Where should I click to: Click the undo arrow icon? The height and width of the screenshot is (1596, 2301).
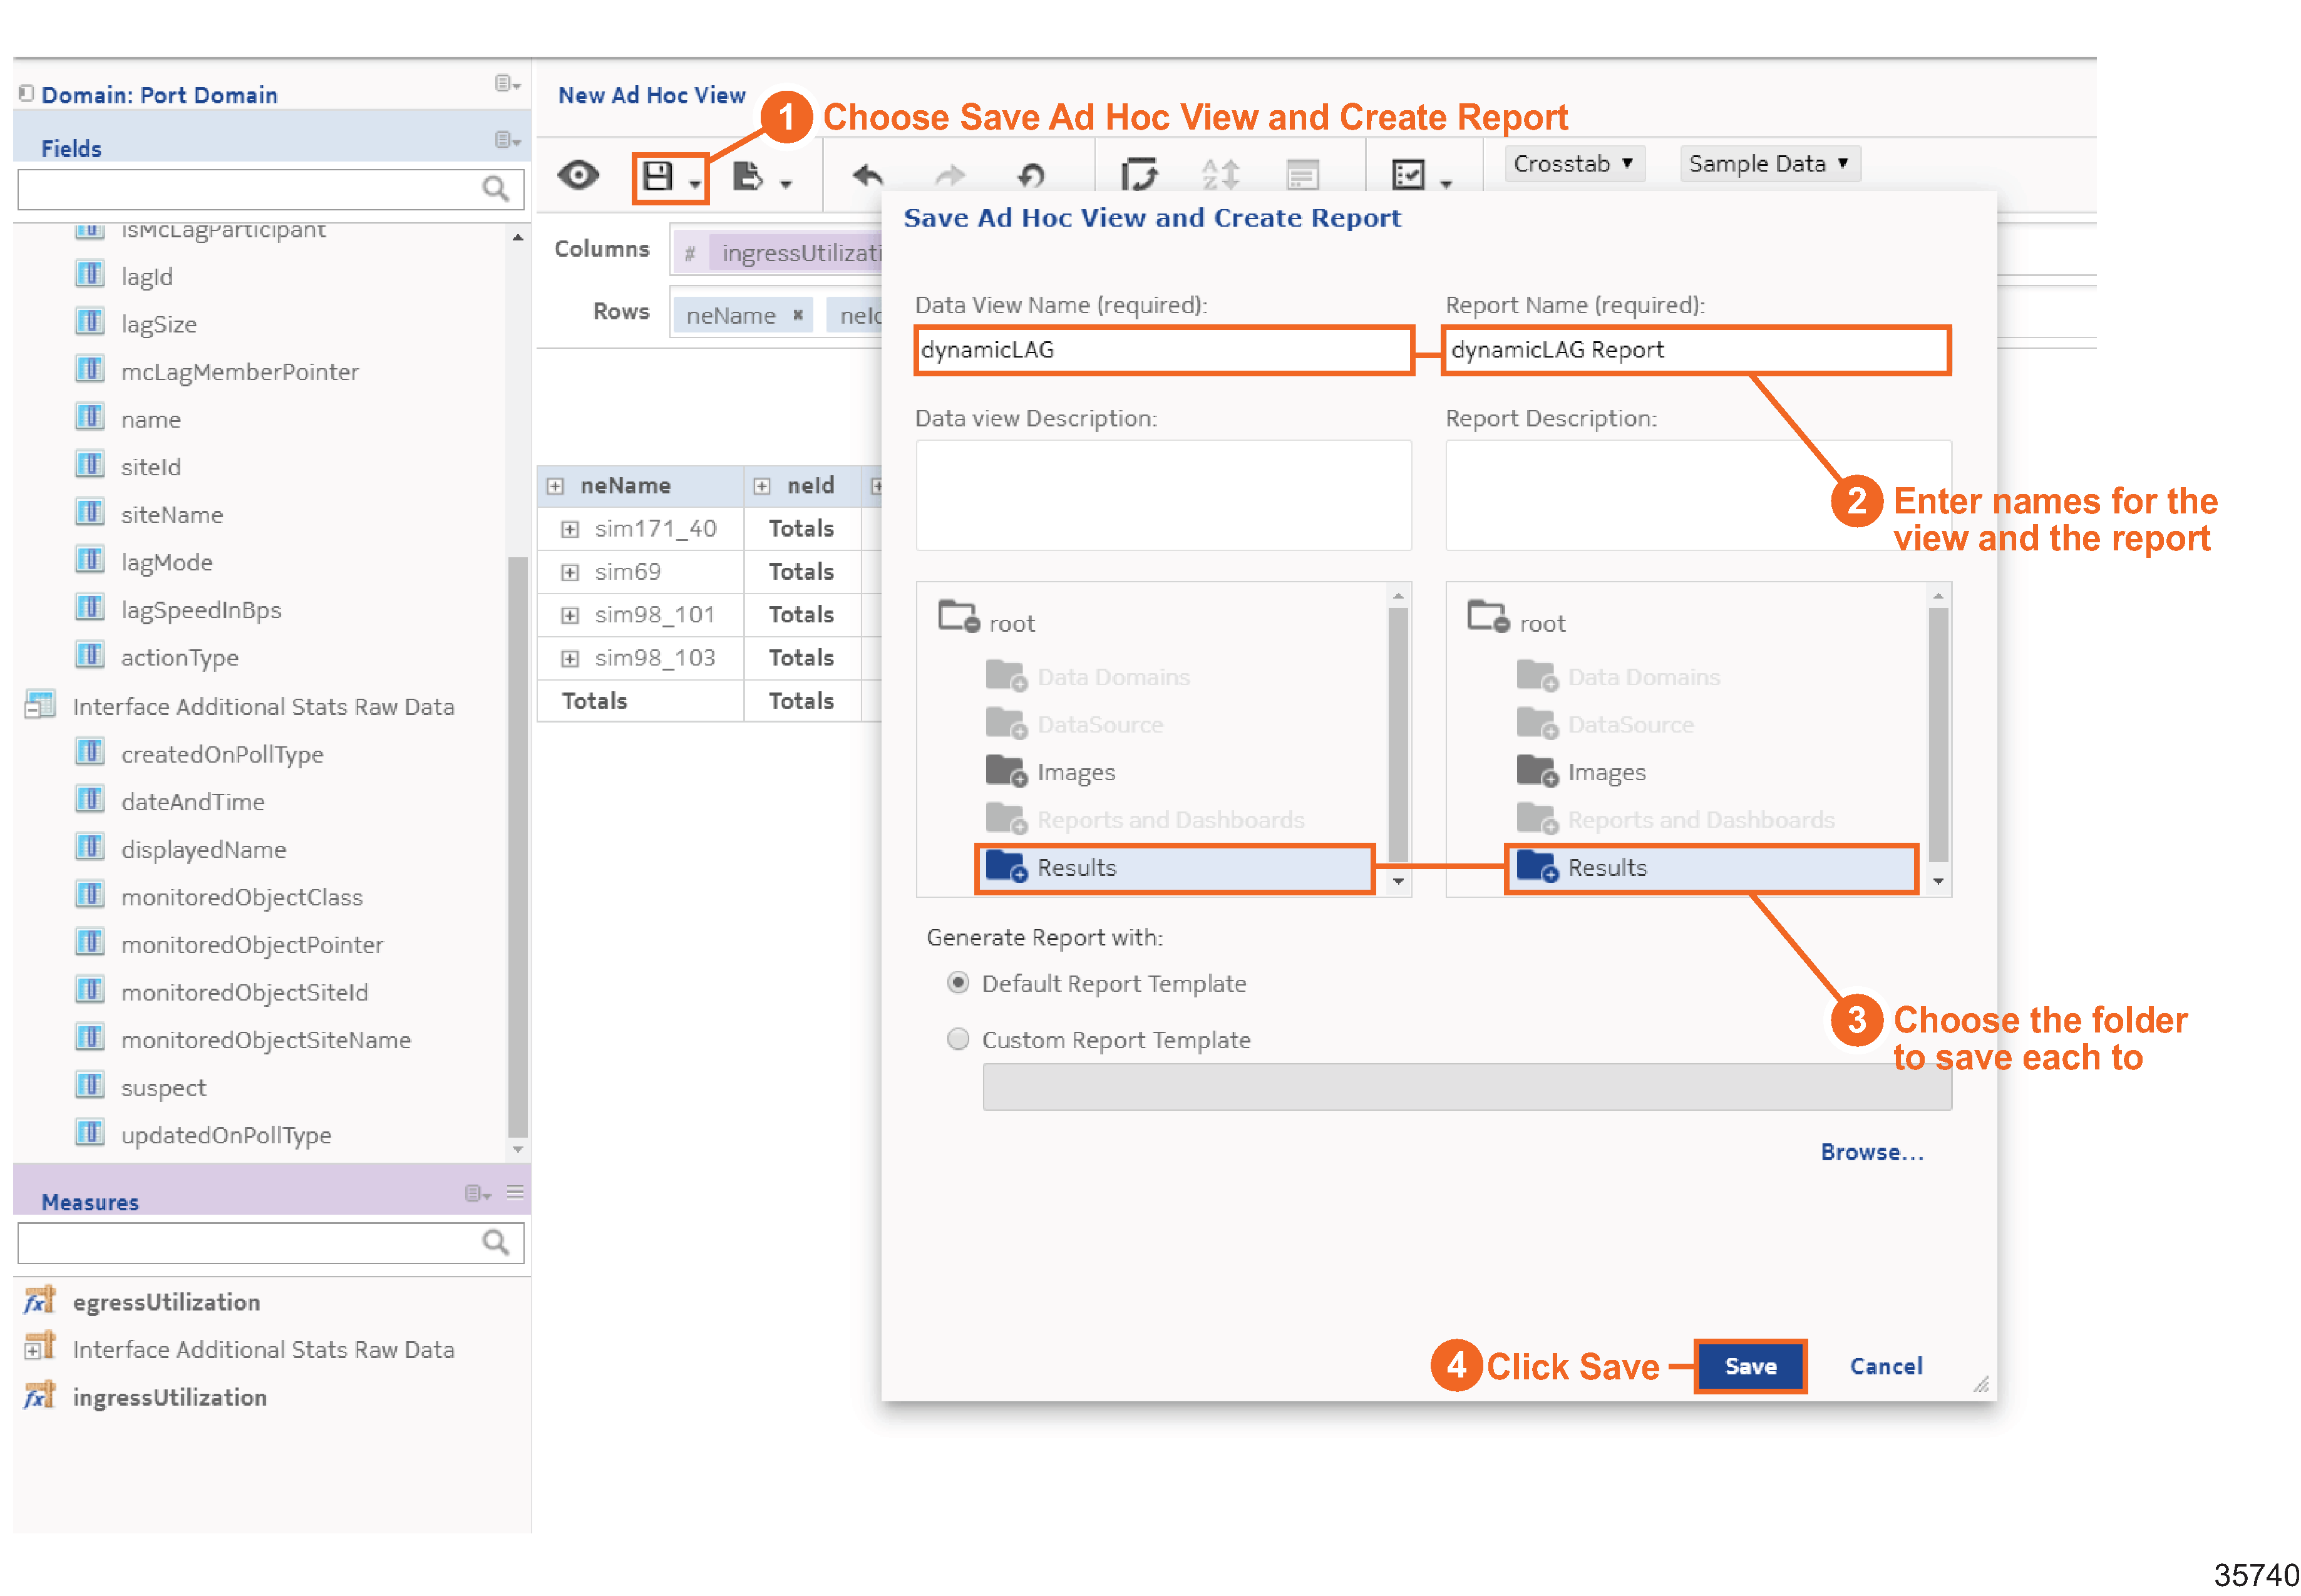click(x=867, y=177)
